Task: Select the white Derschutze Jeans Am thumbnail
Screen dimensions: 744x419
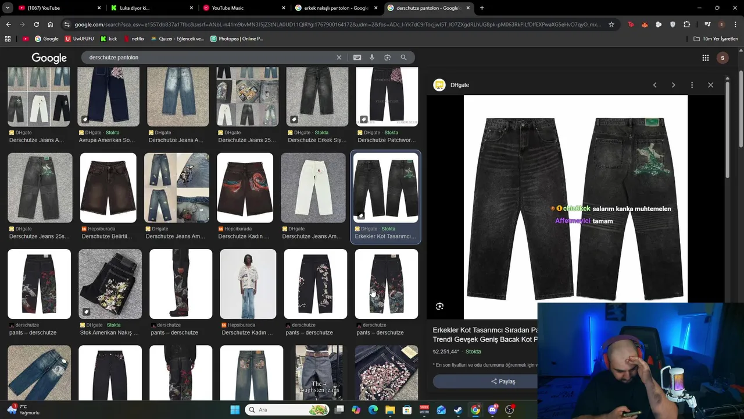Action: point(313,188)
